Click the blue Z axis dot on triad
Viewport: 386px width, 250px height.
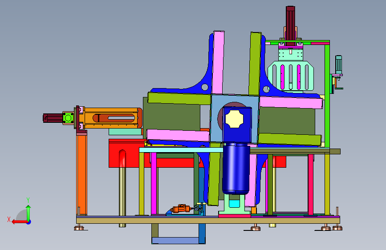point(29,222)
